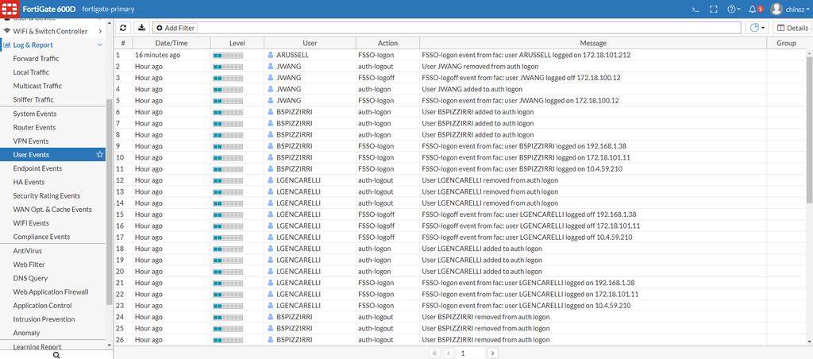Image resolution: width=813 pixels, height=359 pixels.
Task: Click the Group column header
Action: pos(786,43)
